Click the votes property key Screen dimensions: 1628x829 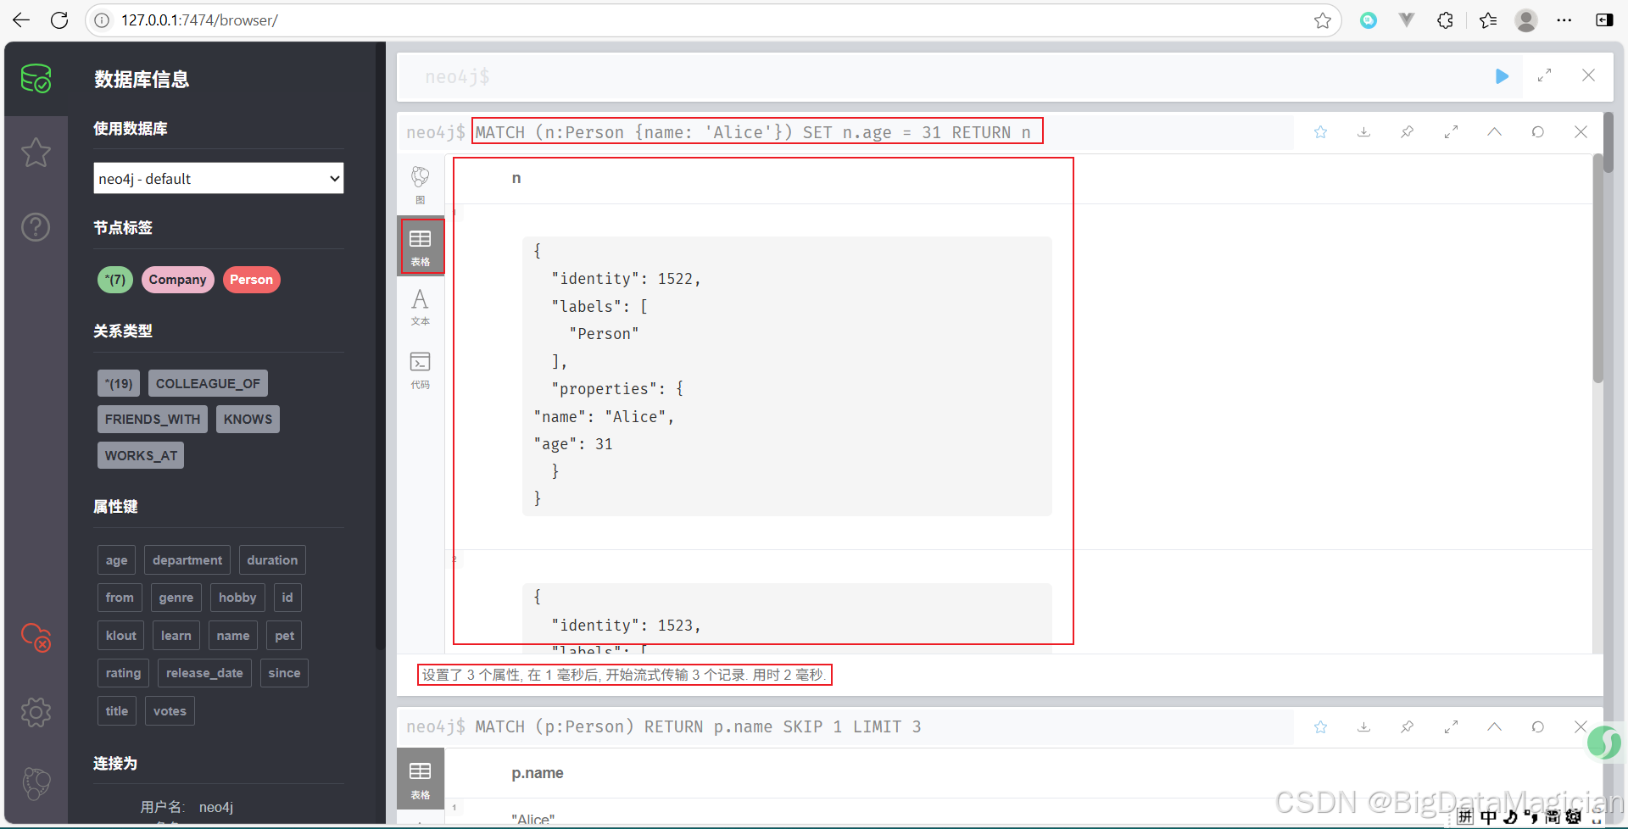170,711
